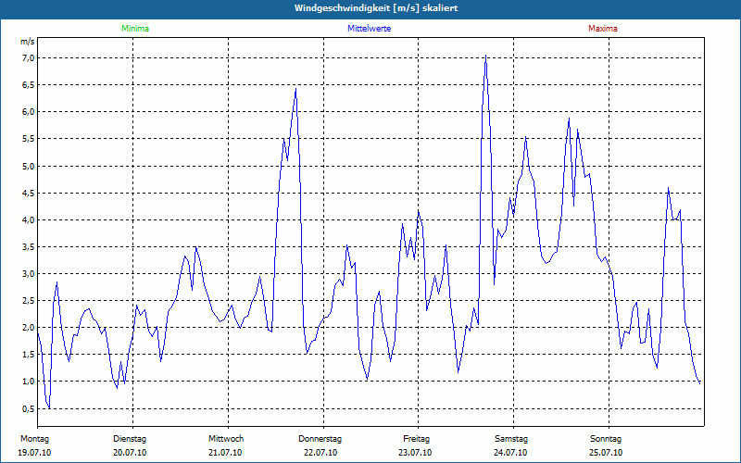The height and width of the screenshot is (463, 741).
Task: Click the 3,5 value on the y-axis
Action: click(x=29, y=247)
